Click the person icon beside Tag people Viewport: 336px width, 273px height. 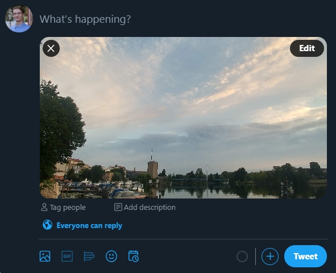pyautogui.click(x=44, y=208)
